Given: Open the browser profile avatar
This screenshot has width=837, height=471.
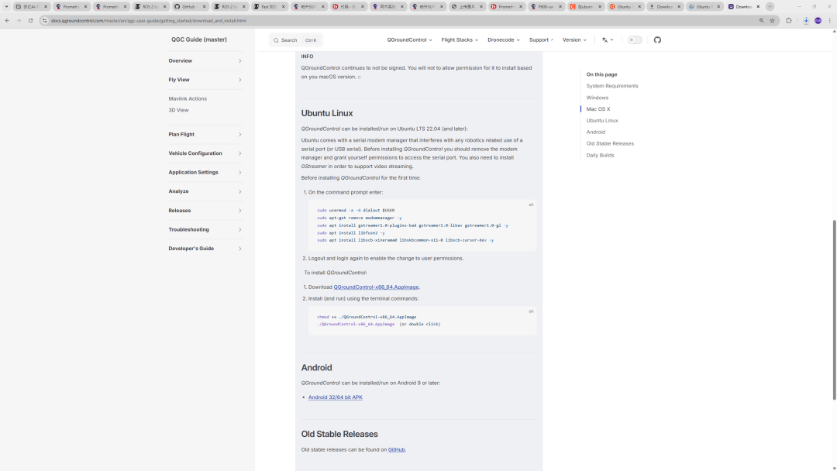Looking at the screenshot, I should coord(818,21).
